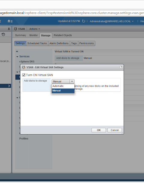Click 'Add disks to storage' dialog label

tap(35, 81)
